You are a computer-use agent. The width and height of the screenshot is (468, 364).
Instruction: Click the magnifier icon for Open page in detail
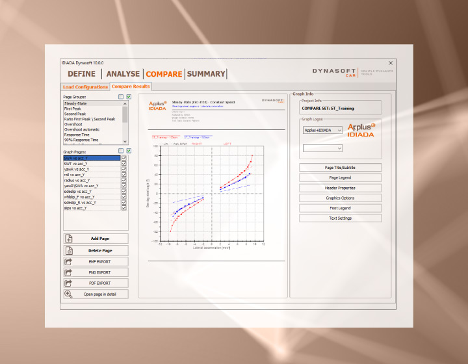pos(68,294)
